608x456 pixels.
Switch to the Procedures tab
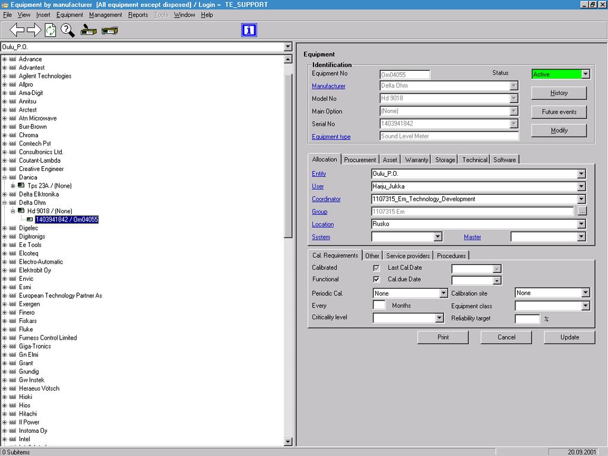click(451, 256)
